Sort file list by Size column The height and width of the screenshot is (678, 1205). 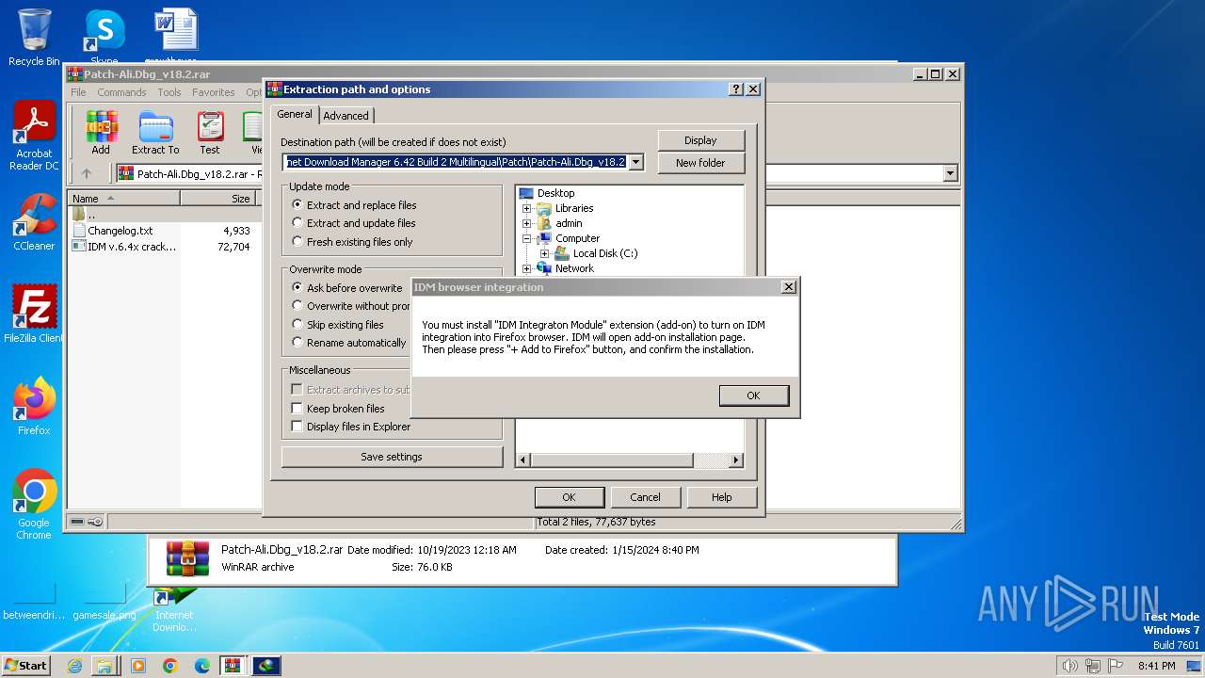point(219,199)
